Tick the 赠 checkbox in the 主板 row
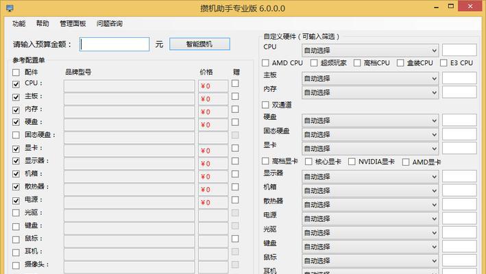486x274 pixels. 235,97
